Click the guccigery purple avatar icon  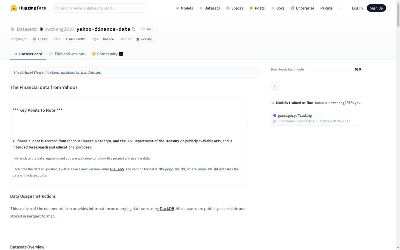click(275, 115)
